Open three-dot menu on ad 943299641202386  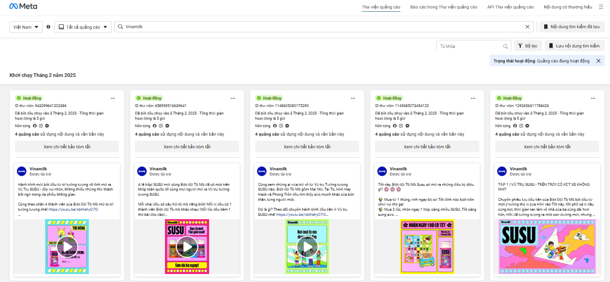coord(113,98)
